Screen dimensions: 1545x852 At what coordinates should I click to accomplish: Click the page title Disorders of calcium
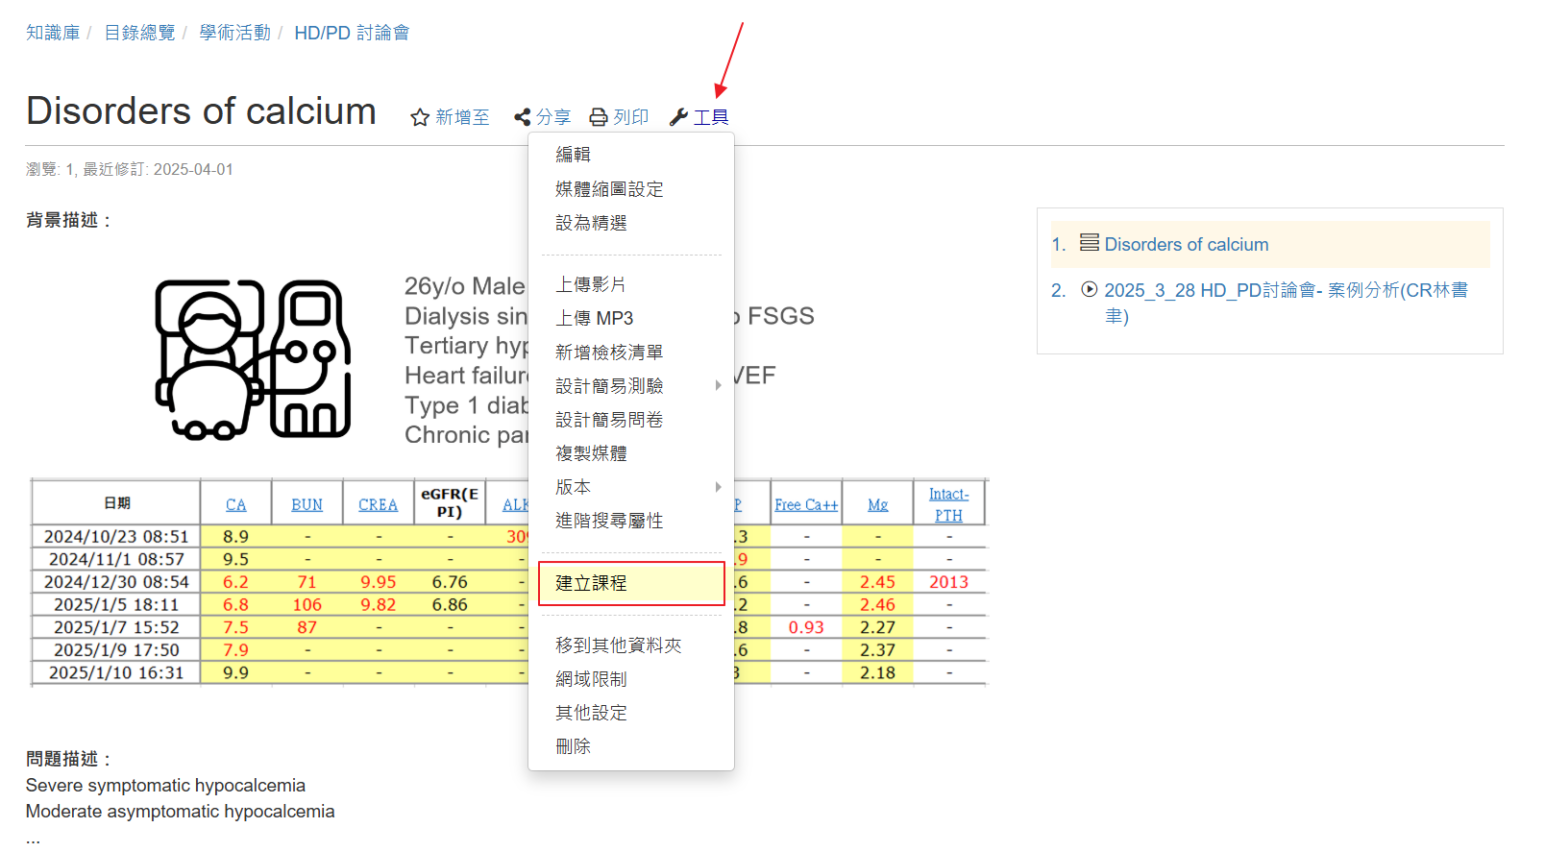click(201, 111)
